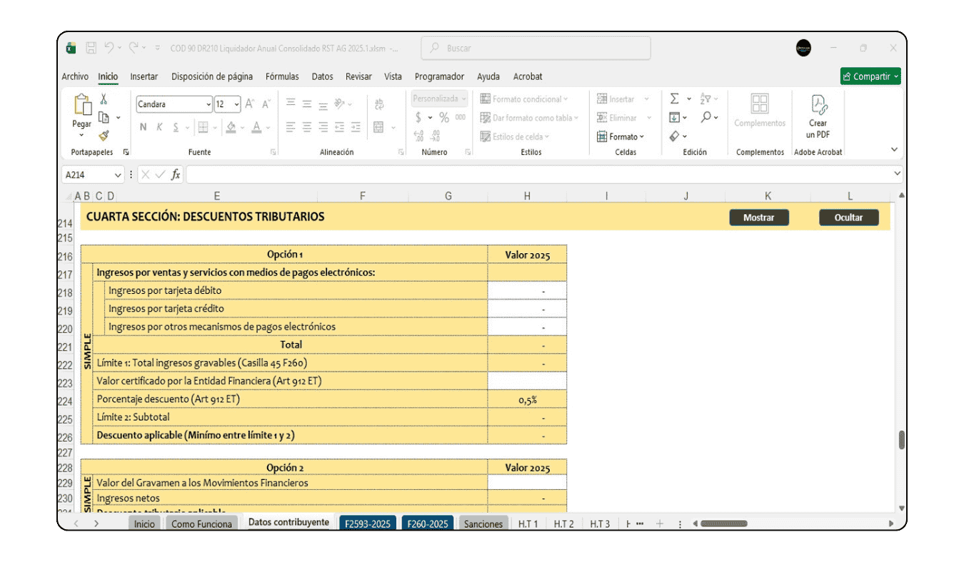Viewport: 964px width, 562px height.
Task: Toggle bold formatting with N button
Action: [x=143, y=128]
